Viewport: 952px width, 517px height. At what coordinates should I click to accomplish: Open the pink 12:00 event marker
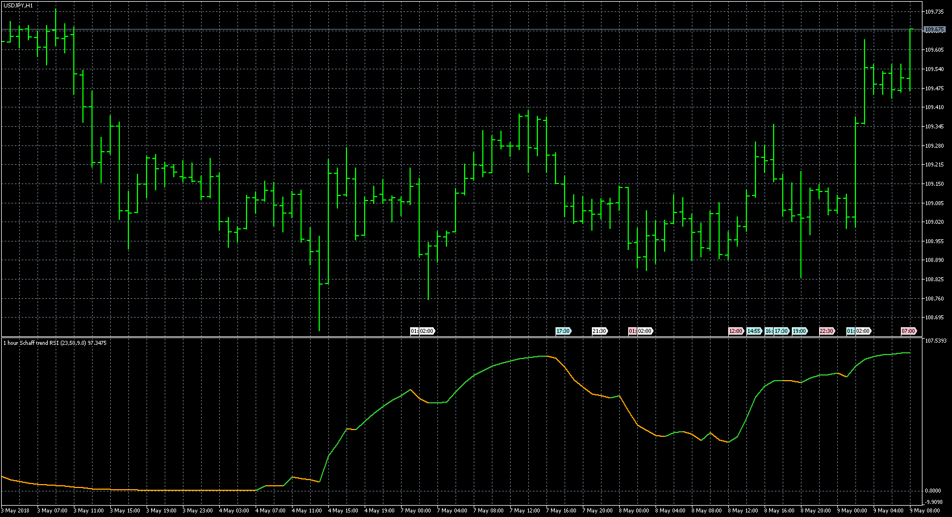pyautogui.click(x=736, y=331)
